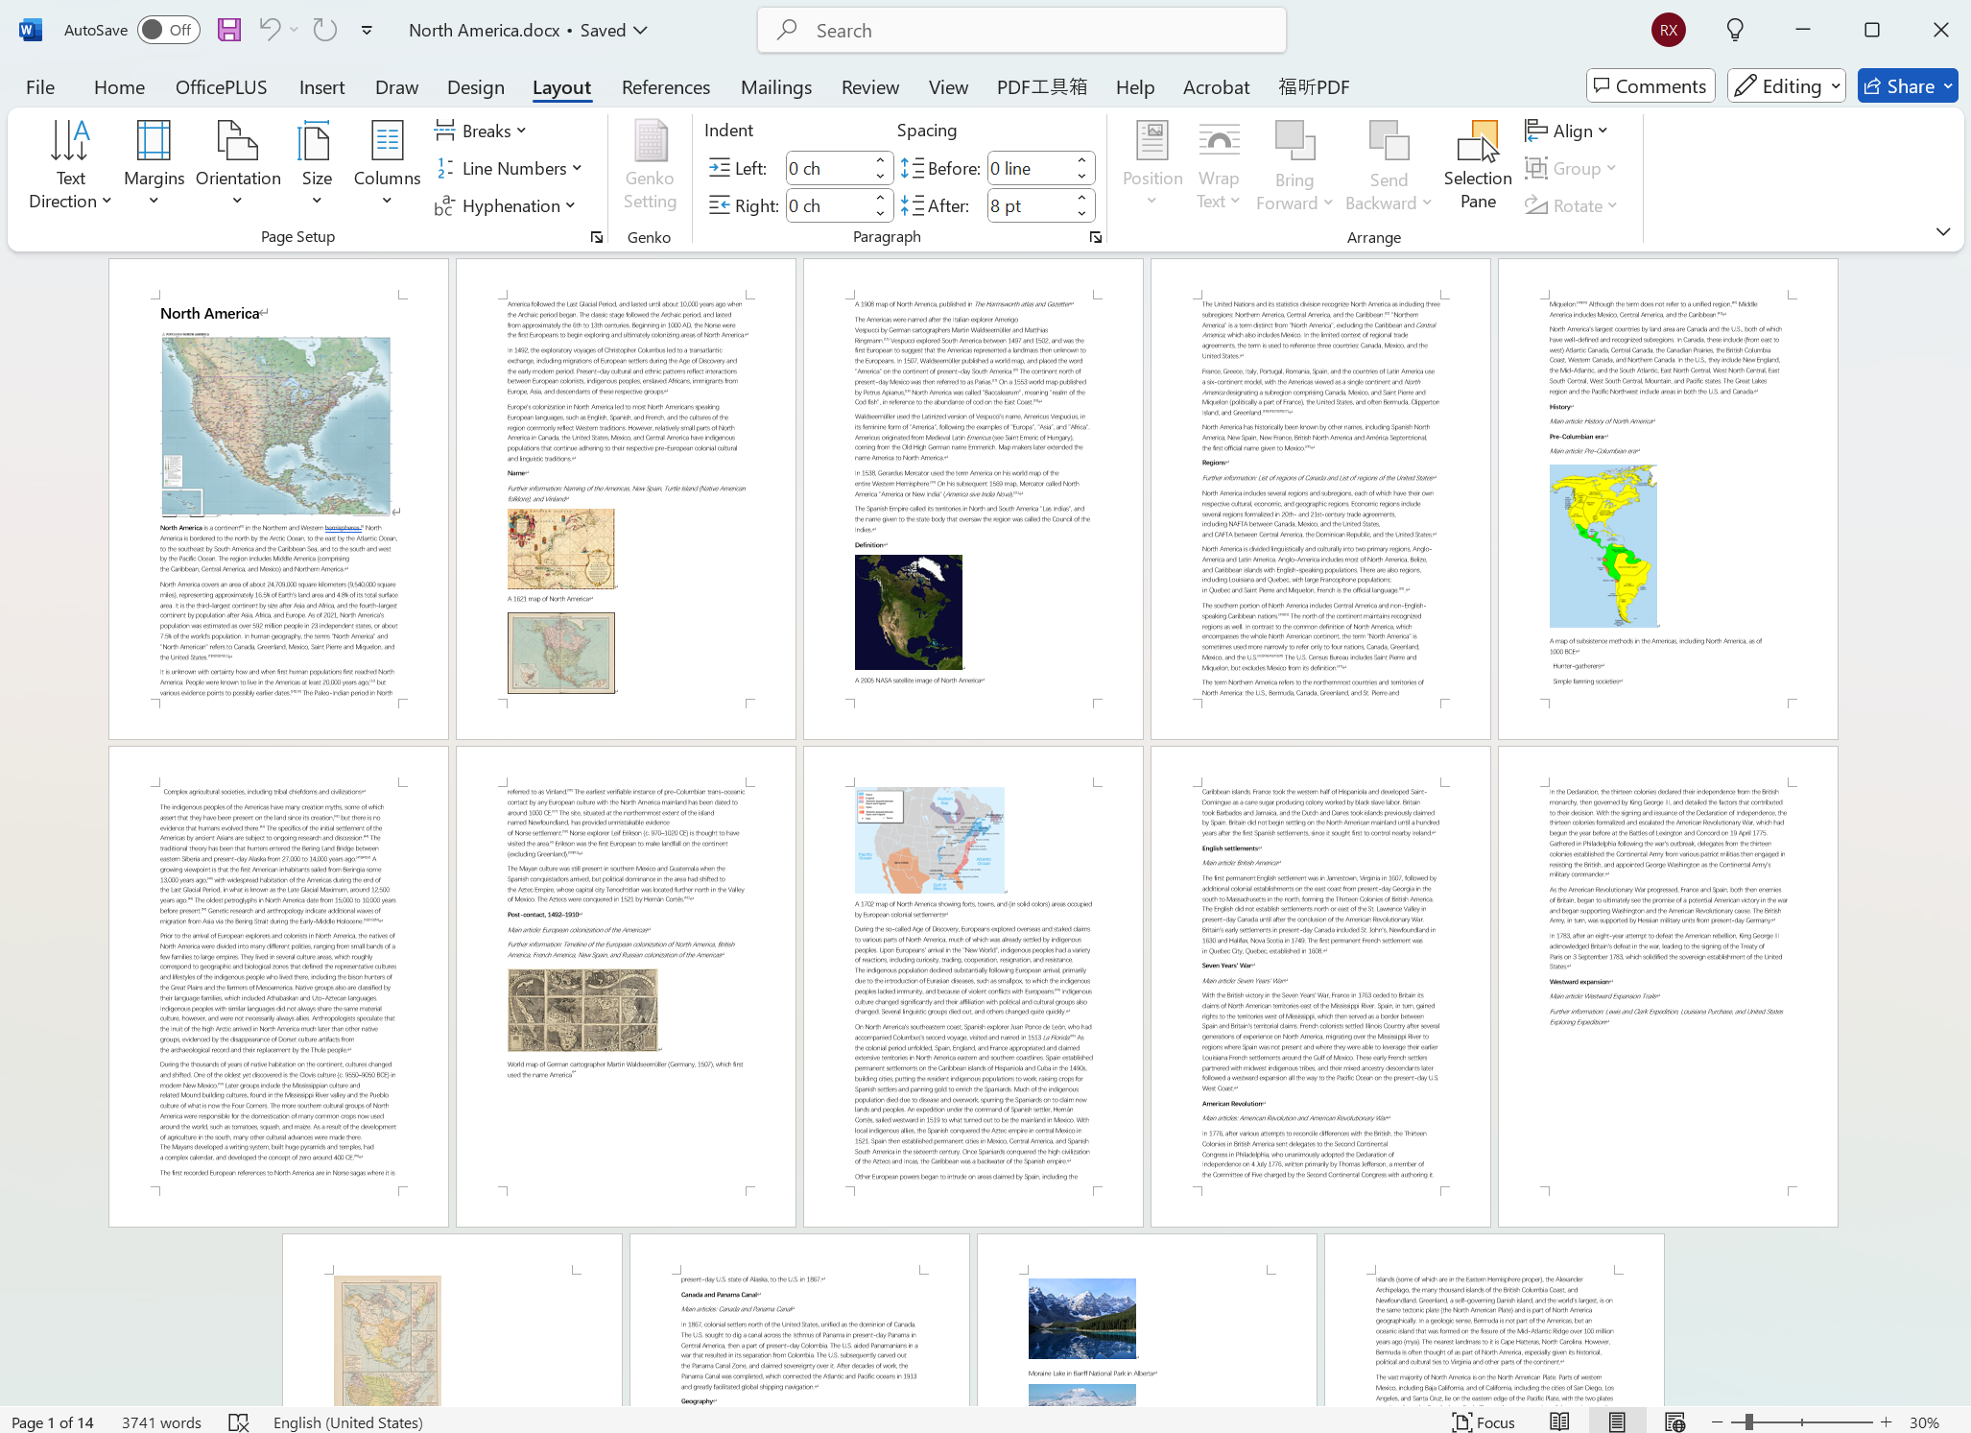1971x1433 pixels.
Task: Open the Margins options
Action: point(154,161)
